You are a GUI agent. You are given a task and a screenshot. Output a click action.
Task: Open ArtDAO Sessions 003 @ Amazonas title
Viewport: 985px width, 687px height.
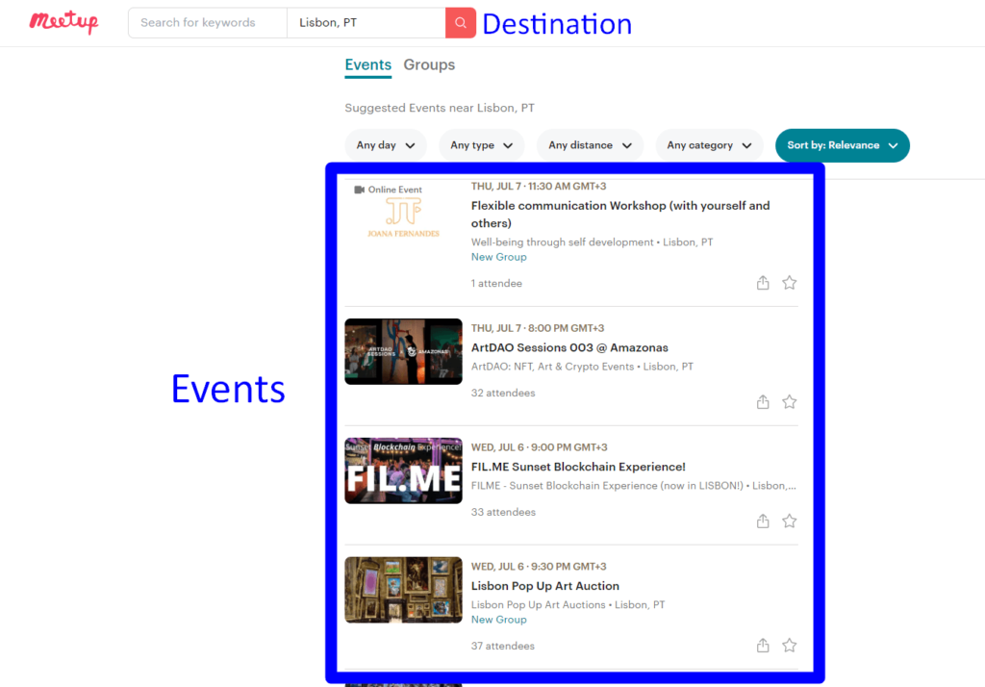[x=569, y=347]
